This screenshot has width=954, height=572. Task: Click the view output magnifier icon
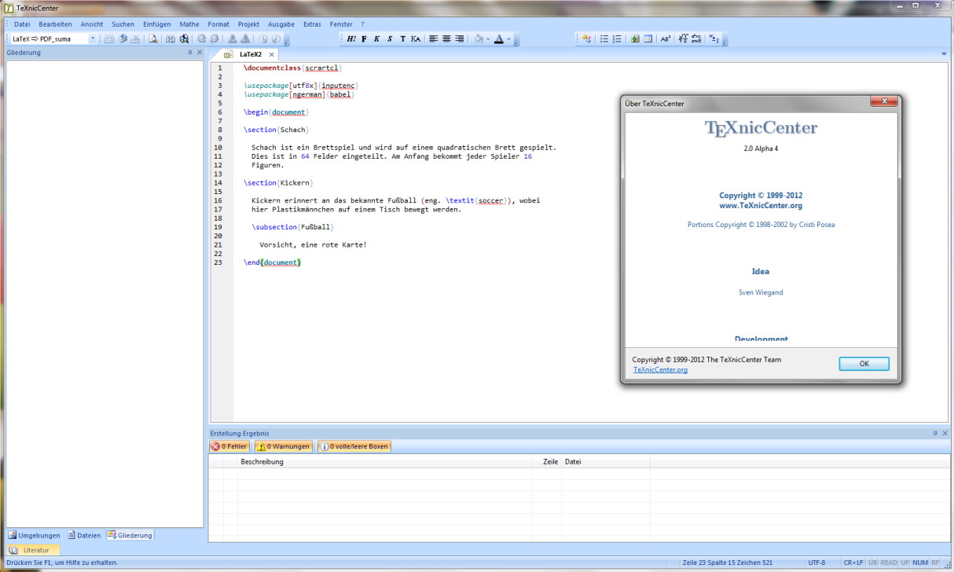coord(153,38)
